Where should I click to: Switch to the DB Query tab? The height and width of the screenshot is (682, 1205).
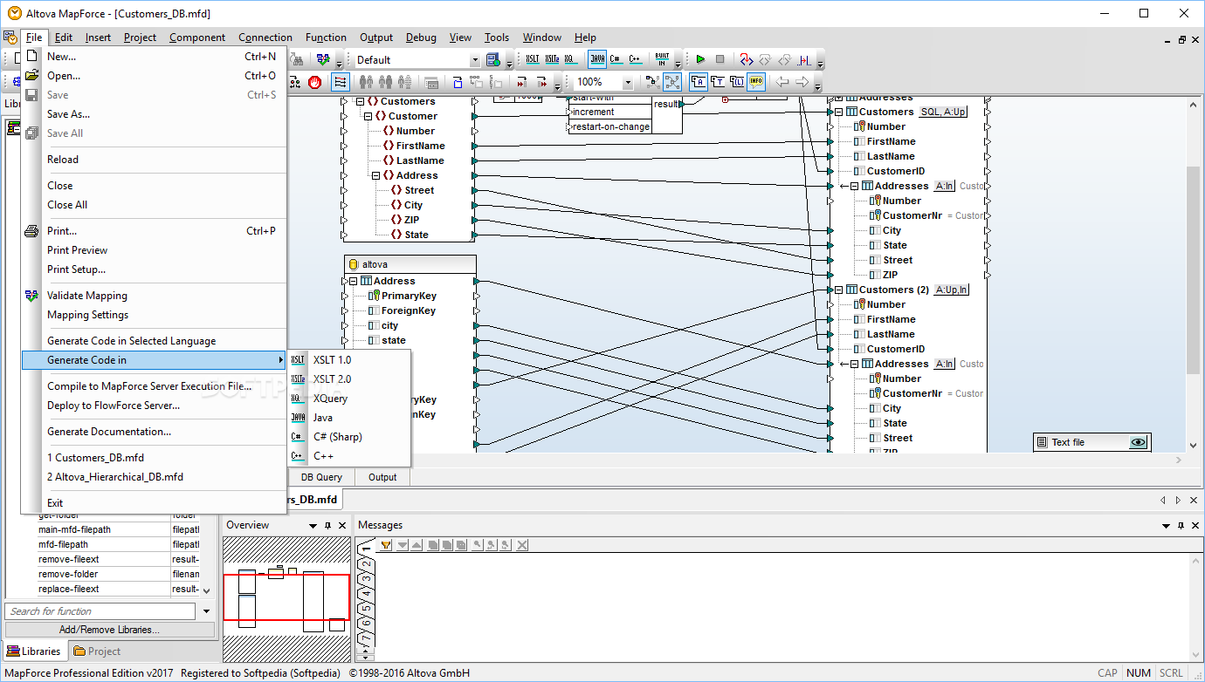click(321, 477)
